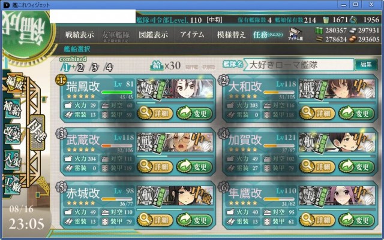Open the 改装 remodel sidebar icon

tap(12, 133)
